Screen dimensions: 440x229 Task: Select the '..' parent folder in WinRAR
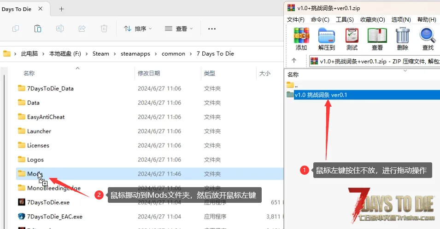tap(292, 85)
